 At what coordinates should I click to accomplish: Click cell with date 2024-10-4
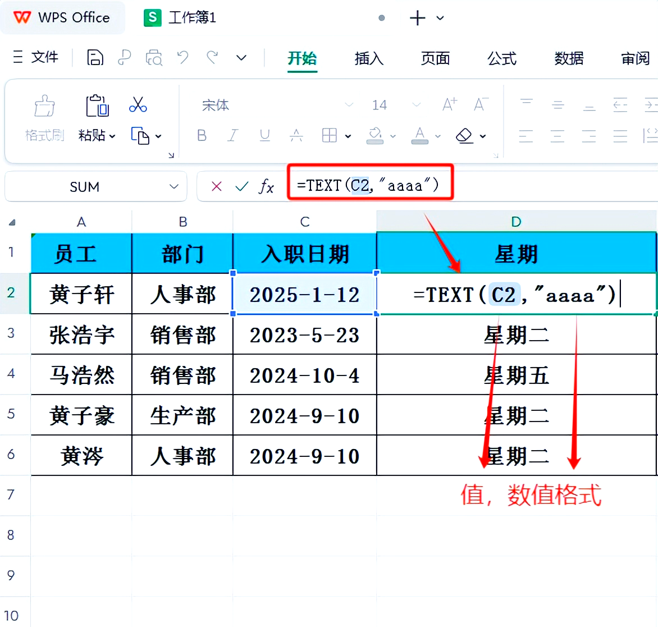point(305,375)
